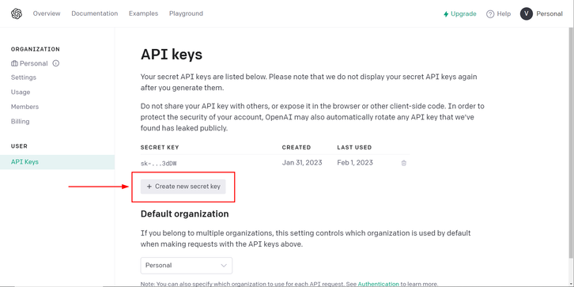Click the lightning bolt Upgrade icon
This screenshot has height=287, width=574.
[445, 14]
